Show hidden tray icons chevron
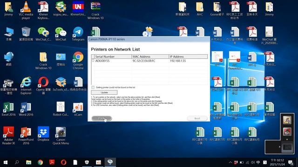The image size is (298, 167). pos(230,162)
